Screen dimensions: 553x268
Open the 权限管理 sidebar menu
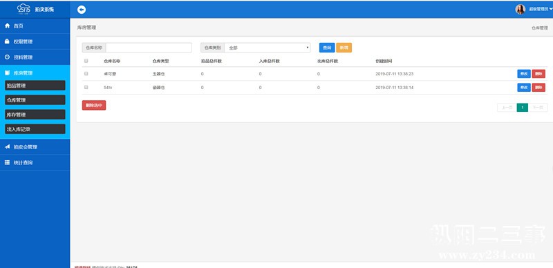coord(35,41)
